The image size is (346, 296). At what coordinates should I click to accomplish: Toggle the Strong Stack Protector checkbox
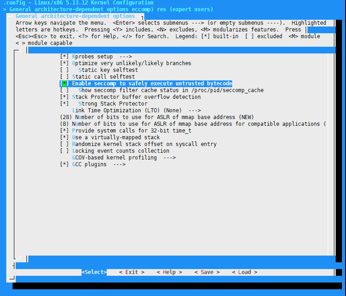64,104
